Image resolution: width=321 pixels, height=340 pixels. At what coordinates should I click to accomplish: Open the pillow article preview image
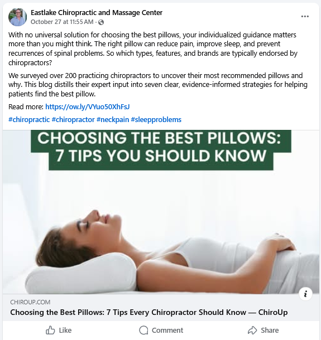click(161, 212)
